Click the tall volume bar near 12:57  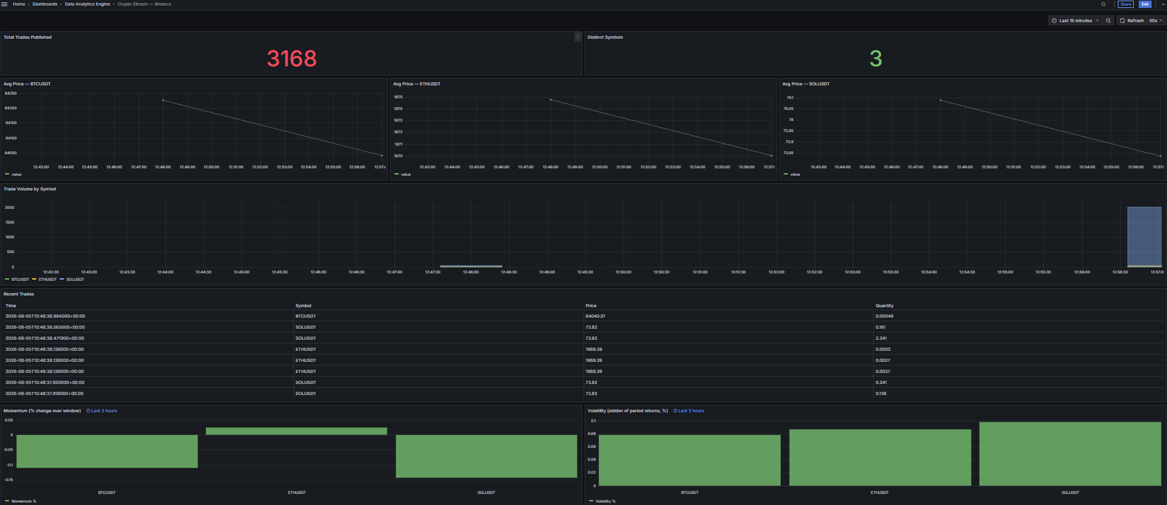pos(1144,237)
